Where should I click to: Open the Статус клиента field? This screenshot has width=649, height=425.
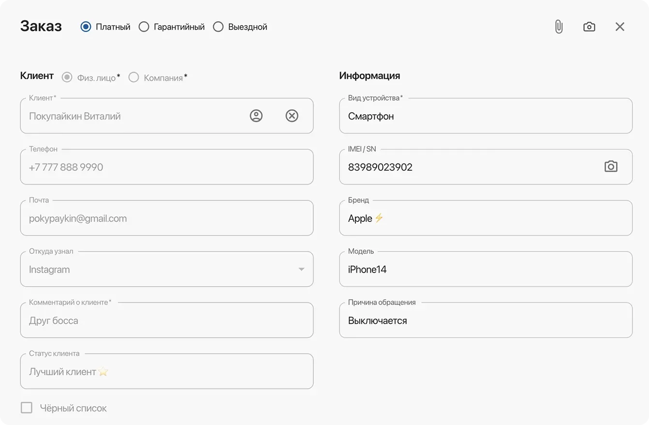click(x=166, y=372)
